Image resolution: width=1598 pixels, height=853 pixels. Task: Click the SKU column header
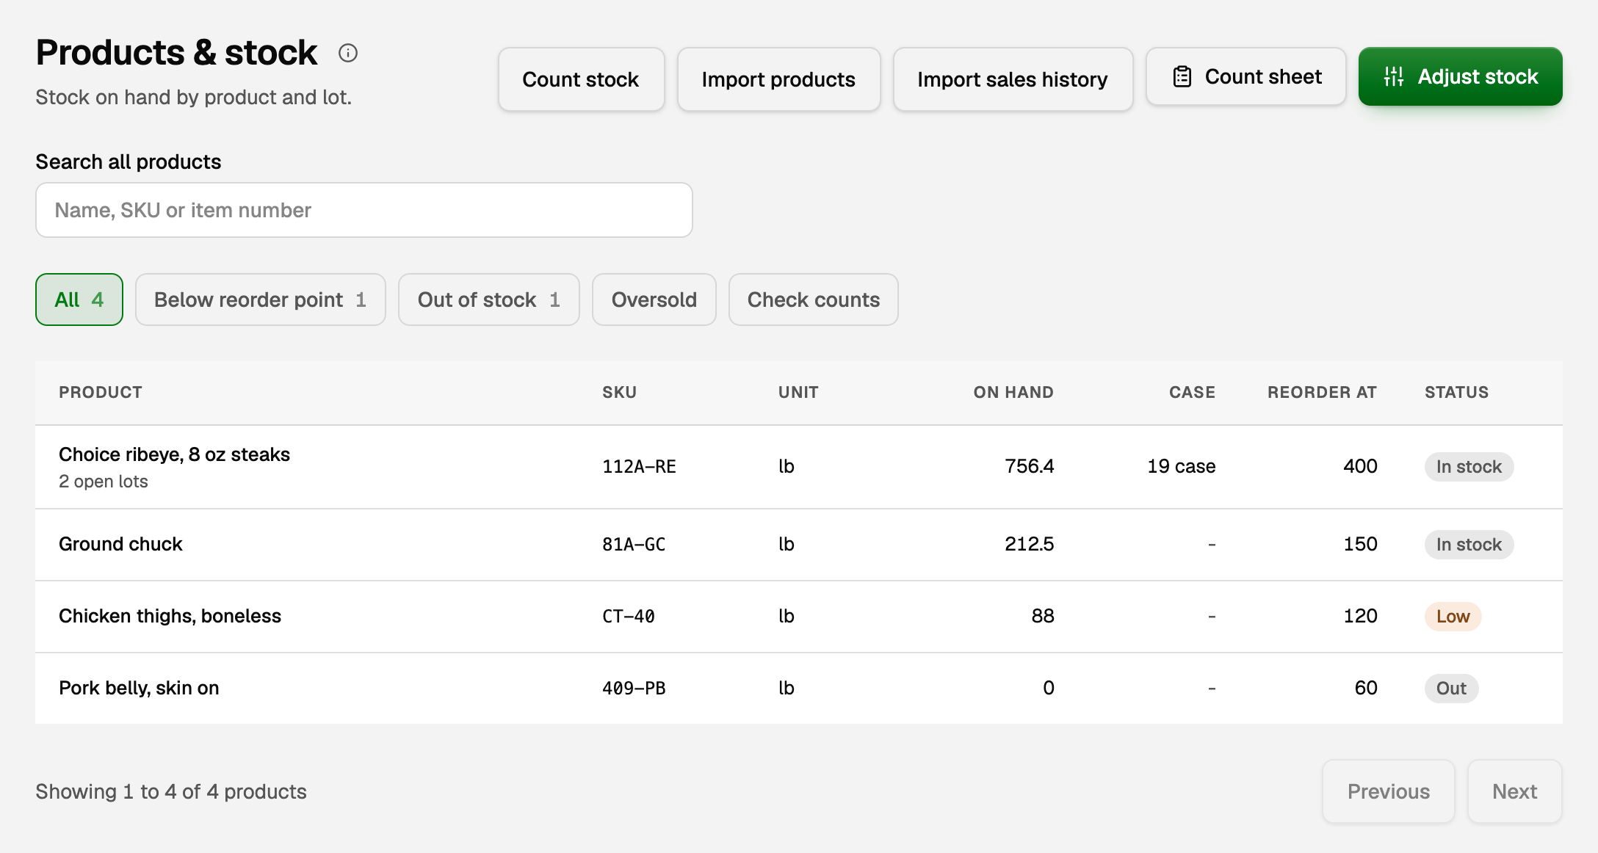pos(619,392)
